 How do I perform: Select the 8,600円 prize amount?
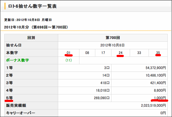(160, 90)
